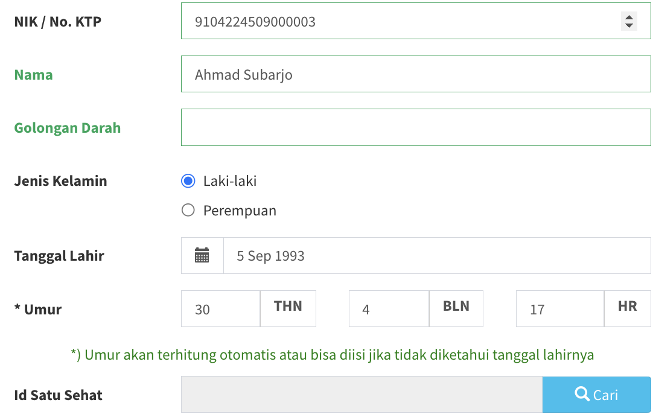653x420 pixels.
Task: Increase NIK value with stepper up arrow
Action: [629, 17]
